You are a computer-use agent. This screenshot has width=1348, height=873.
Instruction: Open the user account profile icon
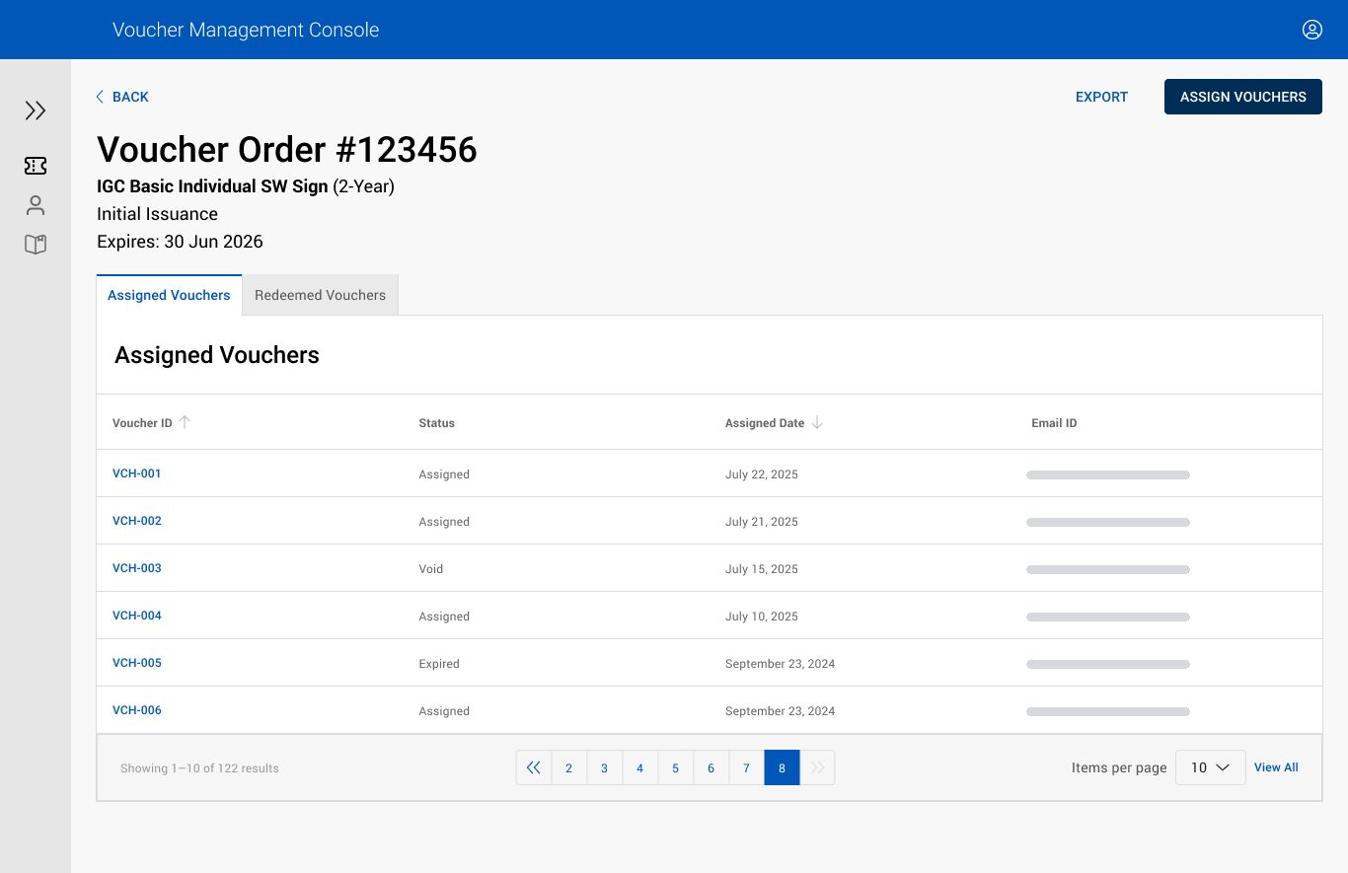point(1311,30)
